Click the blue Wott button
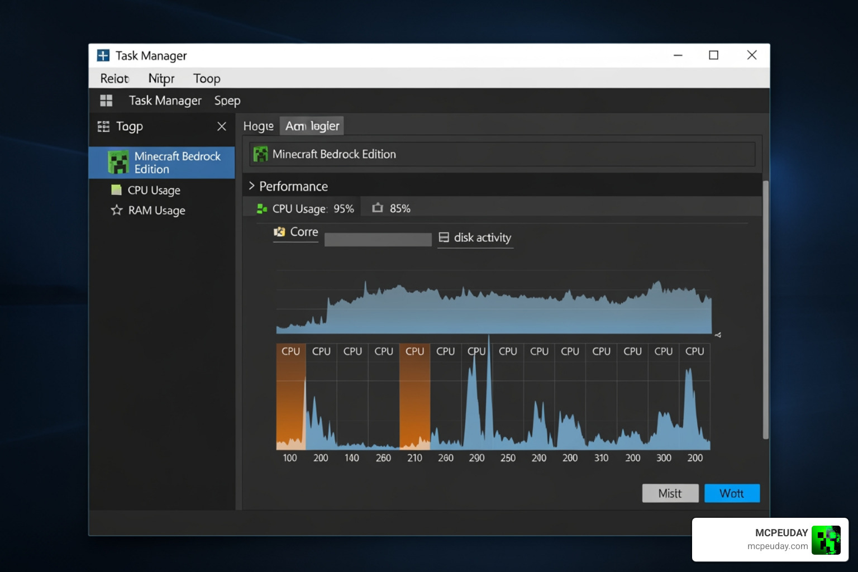 pyautogui.click(x=732, y=493)
